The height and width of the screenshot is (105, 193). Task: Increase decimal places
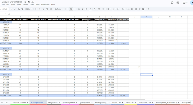tap(47, 9)
